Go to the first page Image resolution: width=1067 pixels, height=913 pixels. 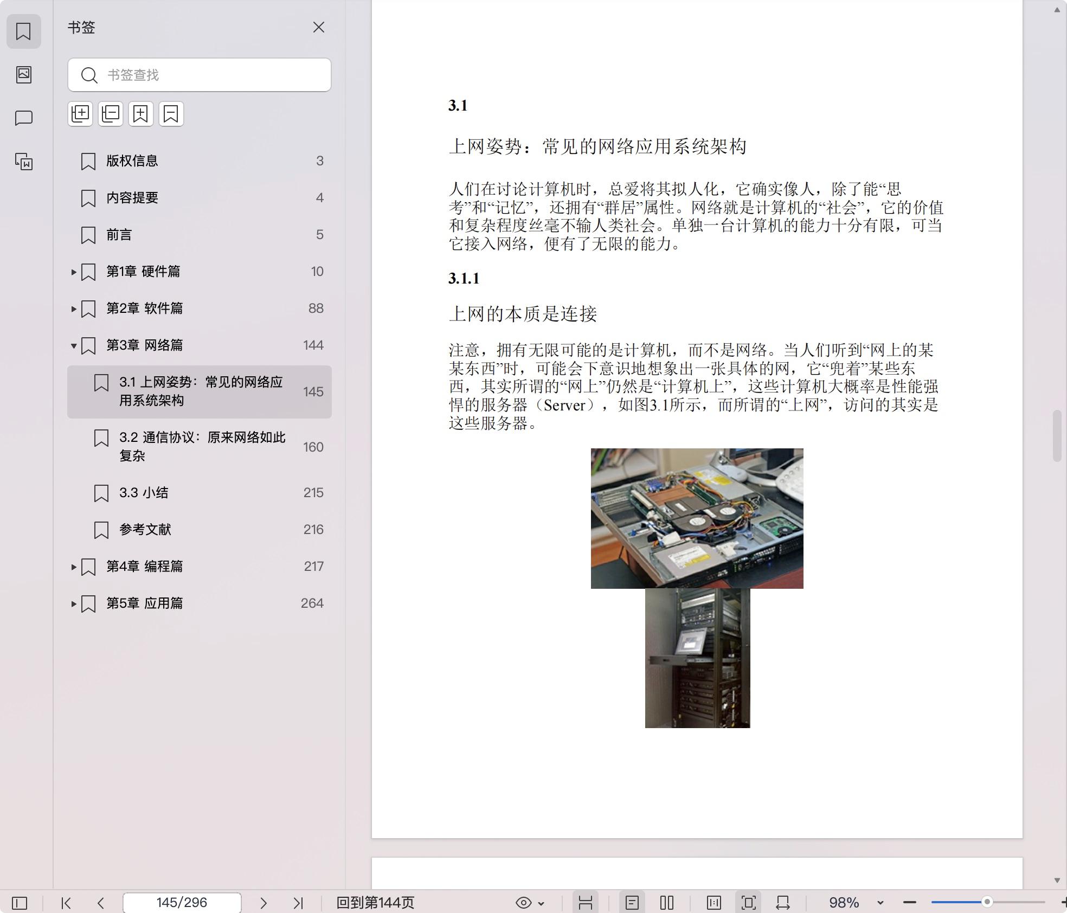coord(66,903)
